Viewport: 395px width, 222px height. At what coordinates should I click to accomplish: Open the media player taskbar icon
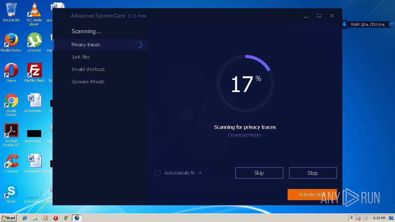coord(45,218)
